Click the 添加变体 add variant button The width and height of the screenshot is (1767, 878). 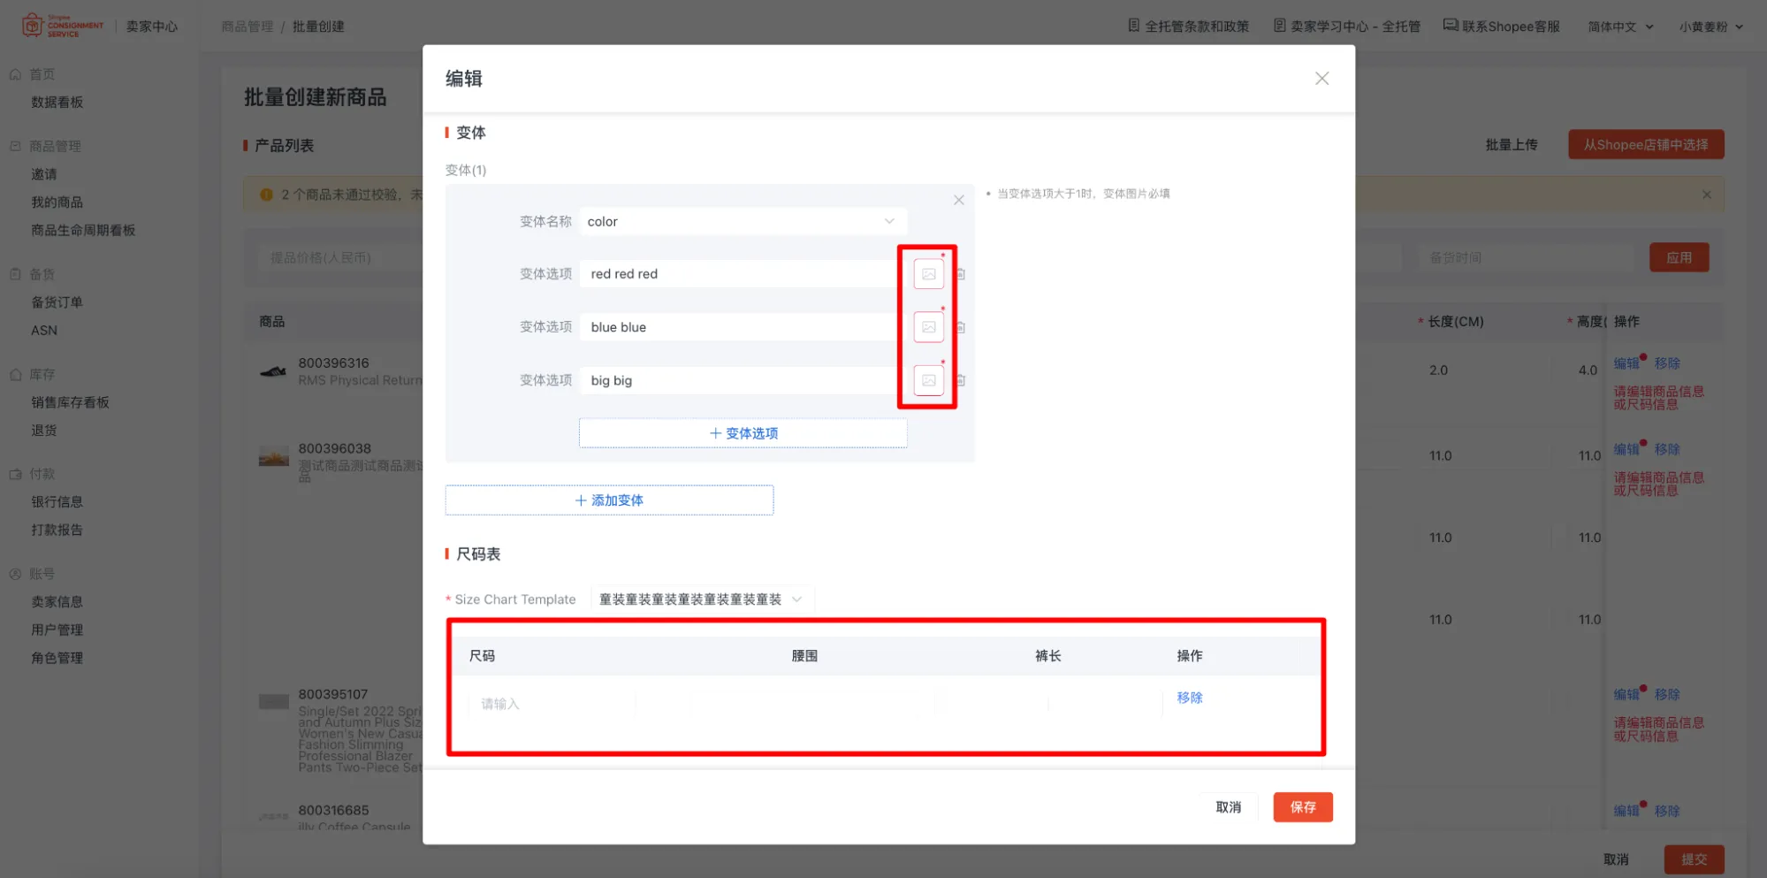tap(609, 500)
